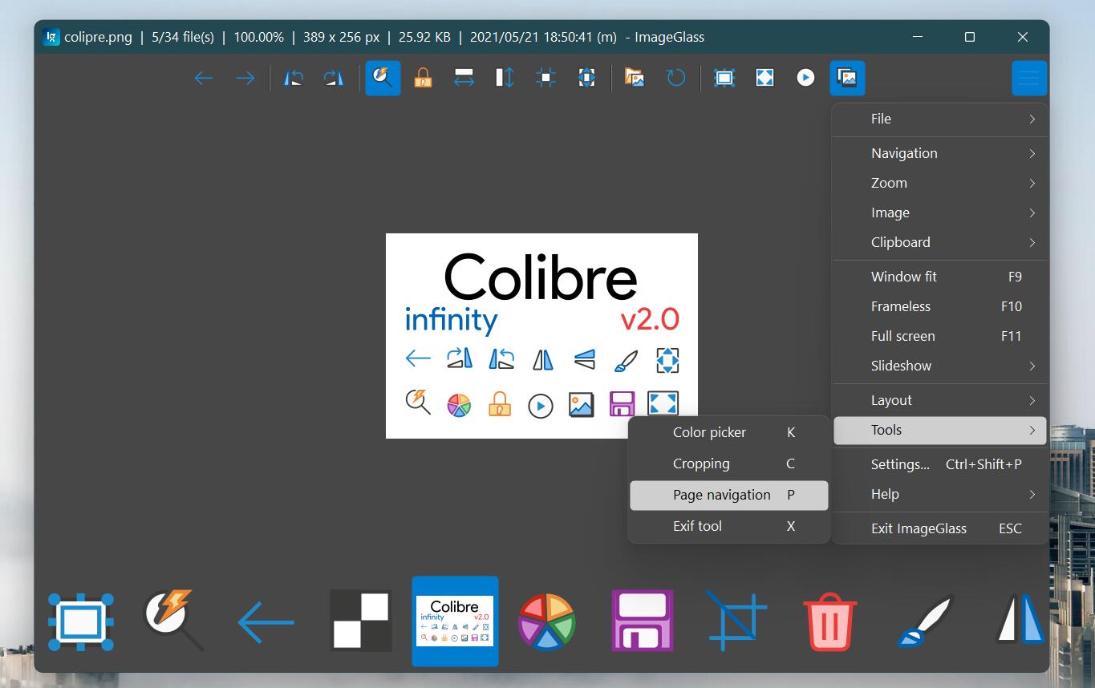Click the displayed Colibre infinity image
The image size is (1095, 688).
coord(541,336)
